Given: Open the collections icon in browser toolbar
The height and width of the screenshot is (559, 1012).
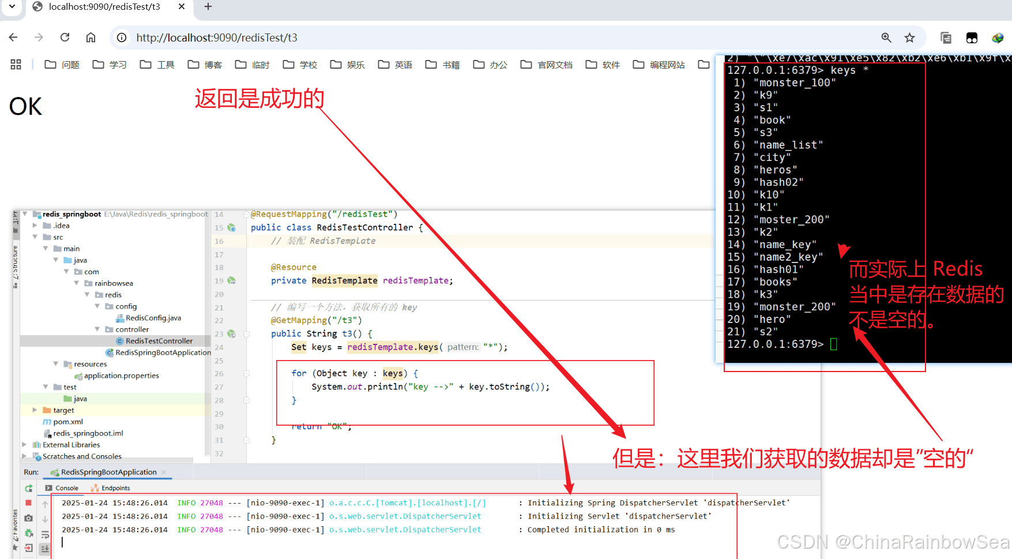Looking at the screenshot, I should (946, 37).
